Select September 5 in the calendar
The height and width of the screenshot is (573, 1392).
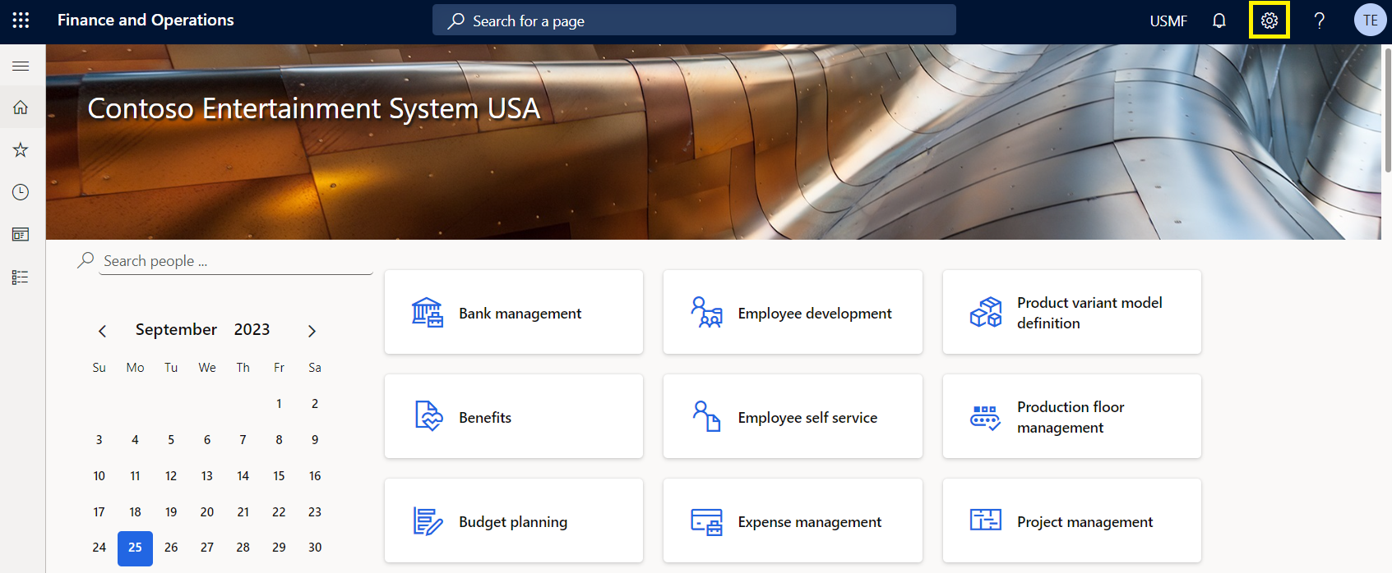coord(171,440)
